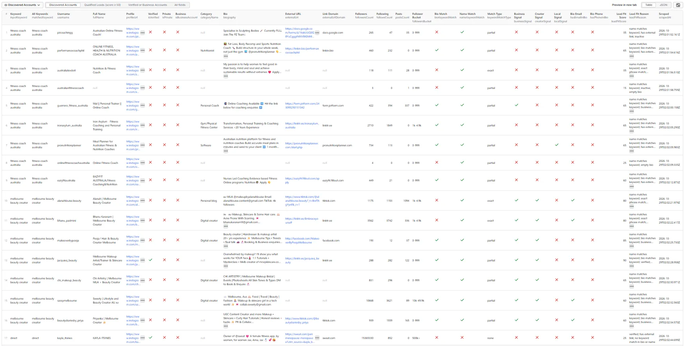Click the panel layout icon beside JSON
The image size is (684, 346).
click(x=678, y=5)
